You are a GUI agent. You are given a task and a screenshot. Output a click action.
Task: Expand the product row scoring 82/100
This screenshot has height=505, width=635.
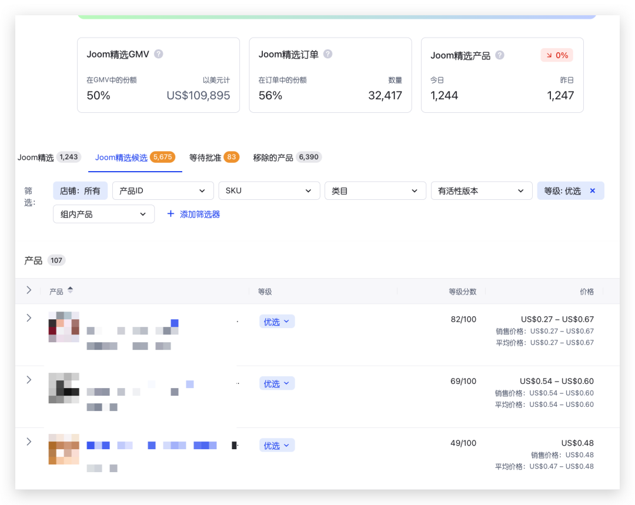[x=29, y=318]
